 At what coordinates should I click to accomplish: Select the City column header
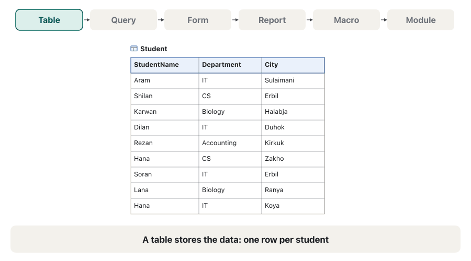tap(293, 65)
